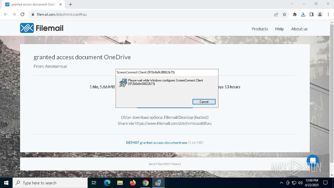Open the Help menu

(x=279, y=29)
